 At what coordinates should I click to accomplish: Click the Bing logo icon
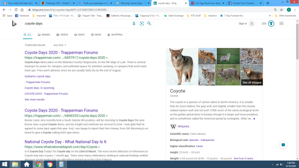point(14,24)
